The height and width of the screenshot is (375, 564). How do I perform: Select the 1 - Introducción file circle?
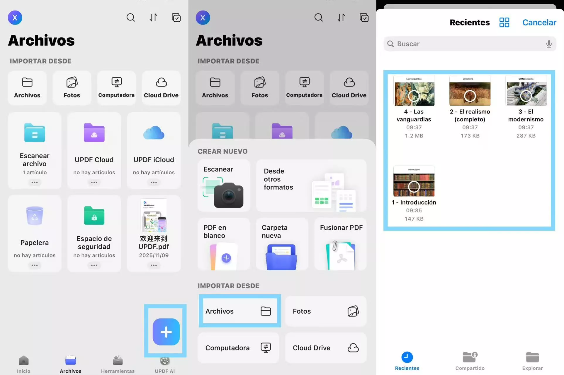[414, 187]
